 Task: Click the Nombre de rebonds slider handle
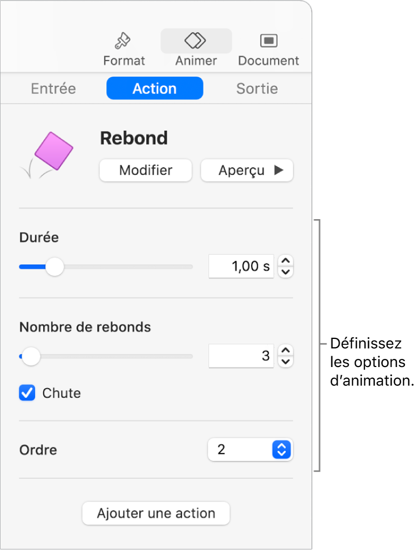(x=31, y=356)
